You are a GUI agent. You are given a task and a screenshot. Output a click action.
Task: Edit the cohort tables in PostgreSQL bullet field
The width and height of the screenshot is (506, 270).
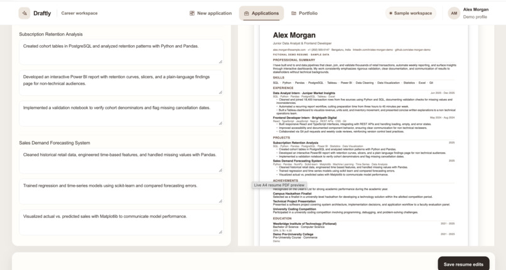click(121, 52)
